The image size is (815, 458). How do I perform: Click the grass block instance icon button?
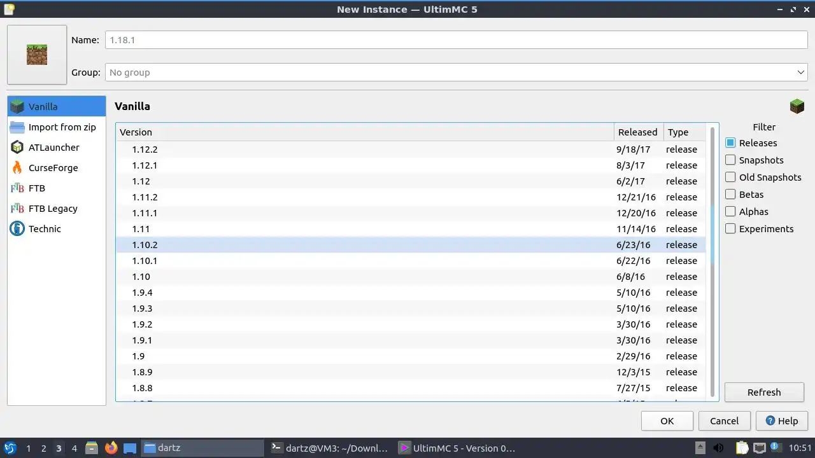(x=37, y=55)
